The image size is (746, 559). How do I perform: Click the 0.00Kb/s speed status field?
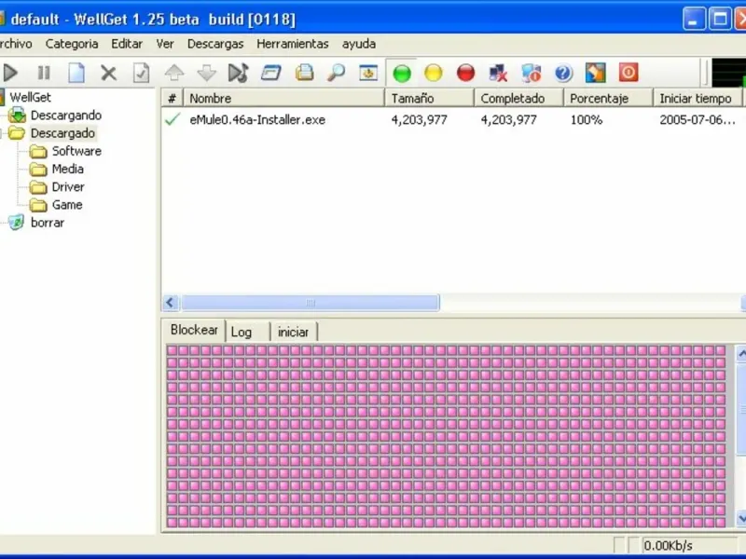pos(689,546)
